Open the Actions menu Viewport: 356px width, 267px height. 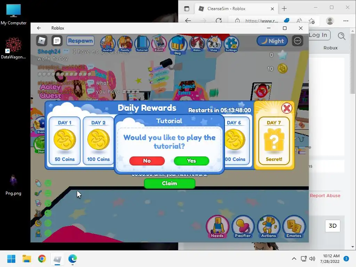269,227
